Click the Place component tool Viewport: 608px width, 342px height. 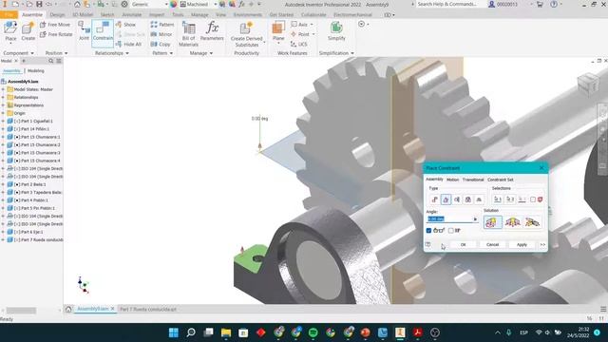[x=10, y=31]
